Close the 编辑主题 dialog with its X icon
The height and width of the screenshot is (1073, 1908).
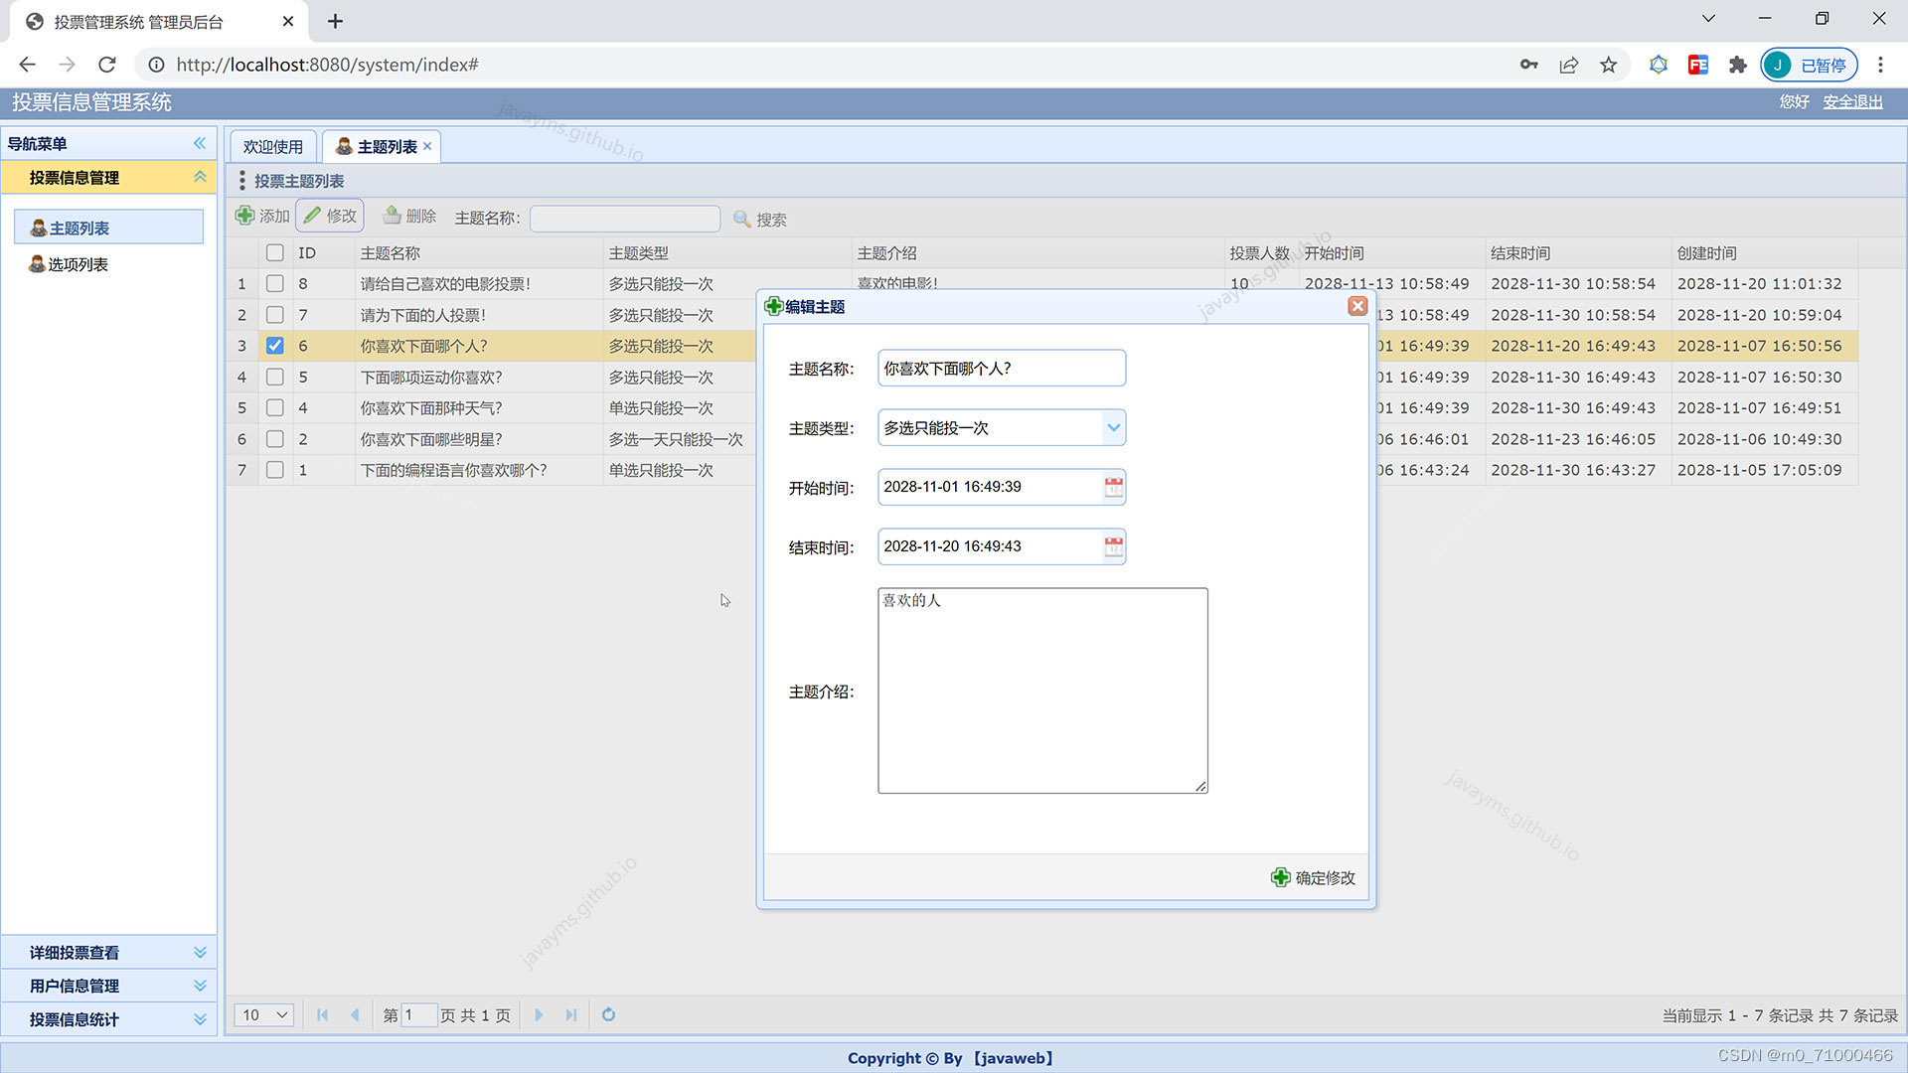coord(1357,306)
